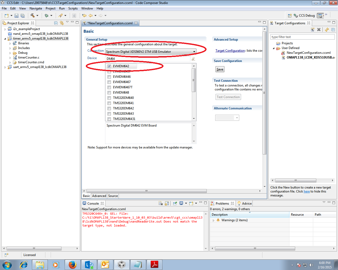Click the Clear Console icon
Viewport: 338px width, 270px height.
pos(161,203)
